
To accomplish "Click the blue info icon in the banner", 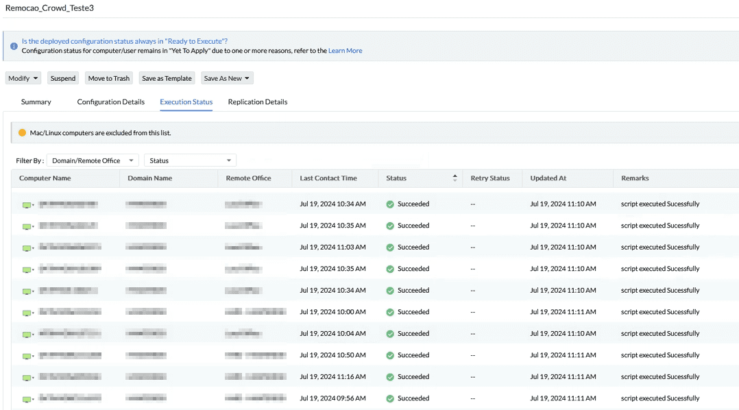I will point(14,46).
